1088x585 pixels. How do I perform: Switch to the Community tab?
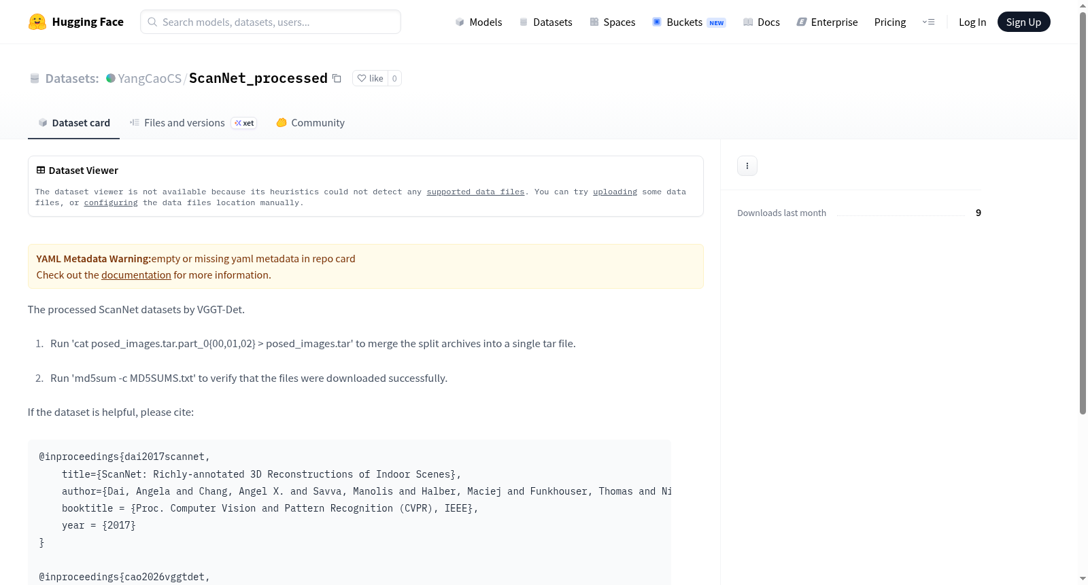click(310, 123)
